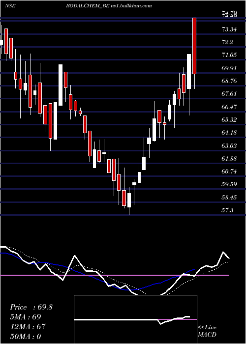Select the 57.3 price axis label
The image size is (246, 344).
(x=227, y=210)
